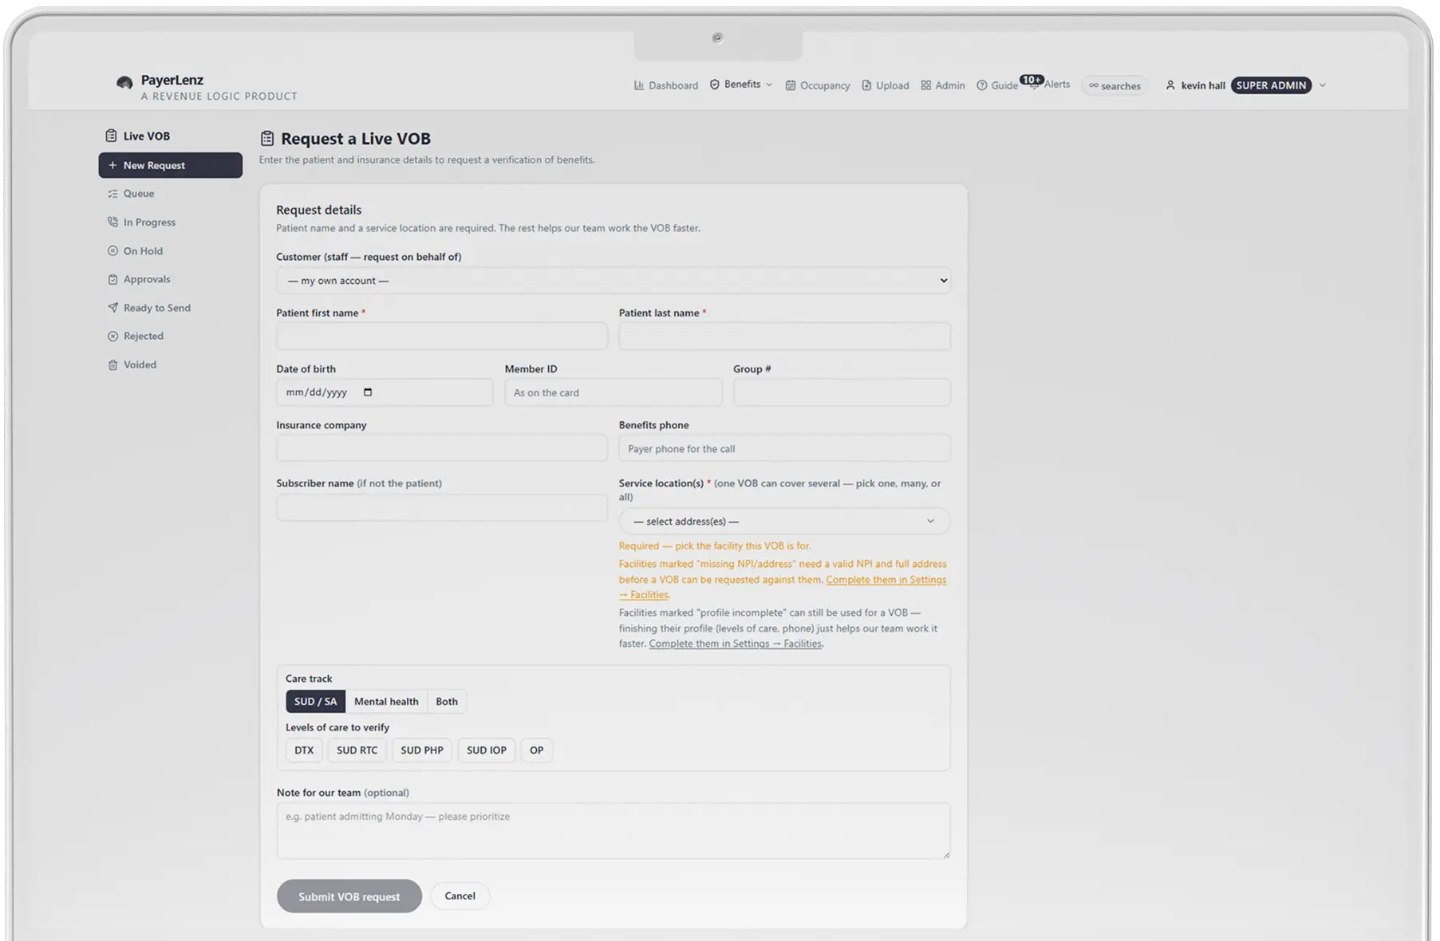Focus the Group # field

click(x=842, y=392)
